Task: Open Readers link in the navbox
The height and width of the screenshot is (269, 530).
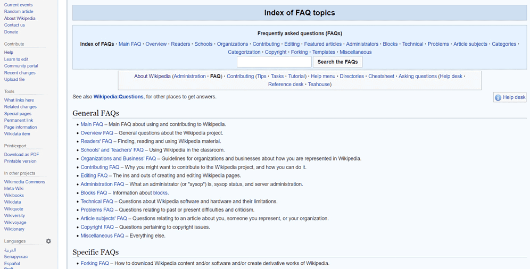Action: click(x=180, y=44)
